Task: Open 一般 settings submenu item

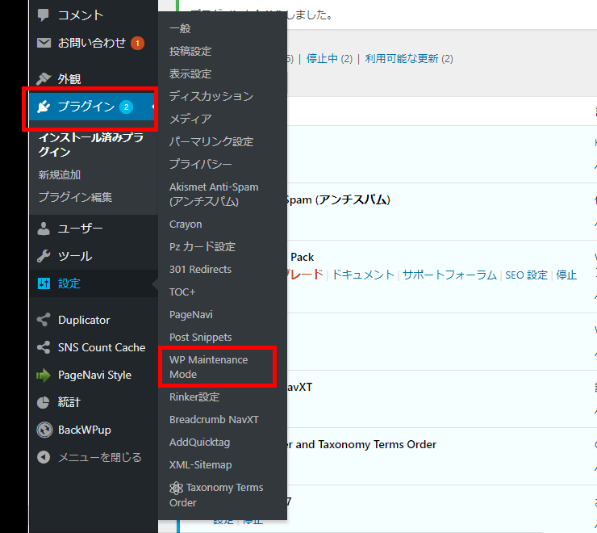Action: 180,28
